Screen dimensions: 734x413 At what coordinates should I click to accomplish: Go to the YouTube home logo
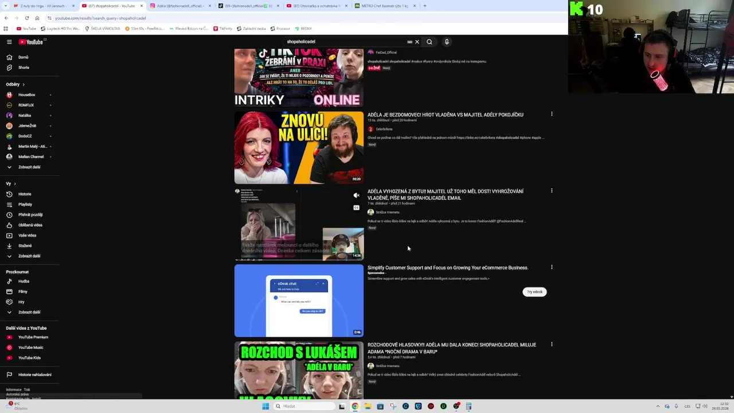pos(31,42)
